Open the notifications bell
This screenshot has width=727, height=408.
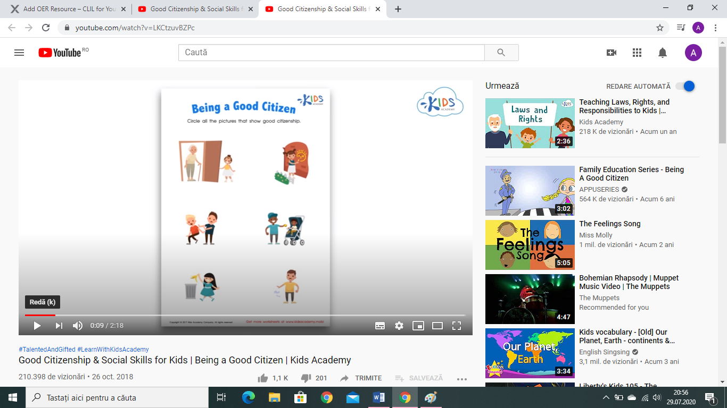pyautogui.click(x=663, y=53)
